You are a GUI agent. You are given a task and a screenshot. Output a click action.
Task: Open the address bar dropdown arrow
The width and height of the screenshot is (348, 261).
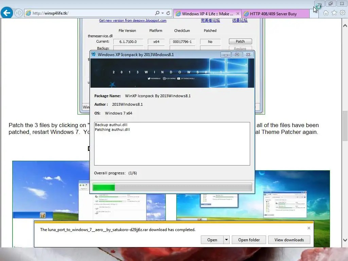(163, 13)
